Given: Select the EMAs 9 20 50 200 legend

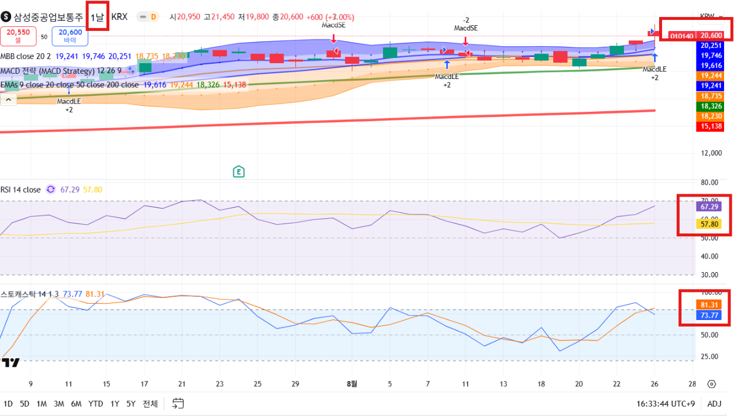Looking at the screenshot, I should [69, 85].
